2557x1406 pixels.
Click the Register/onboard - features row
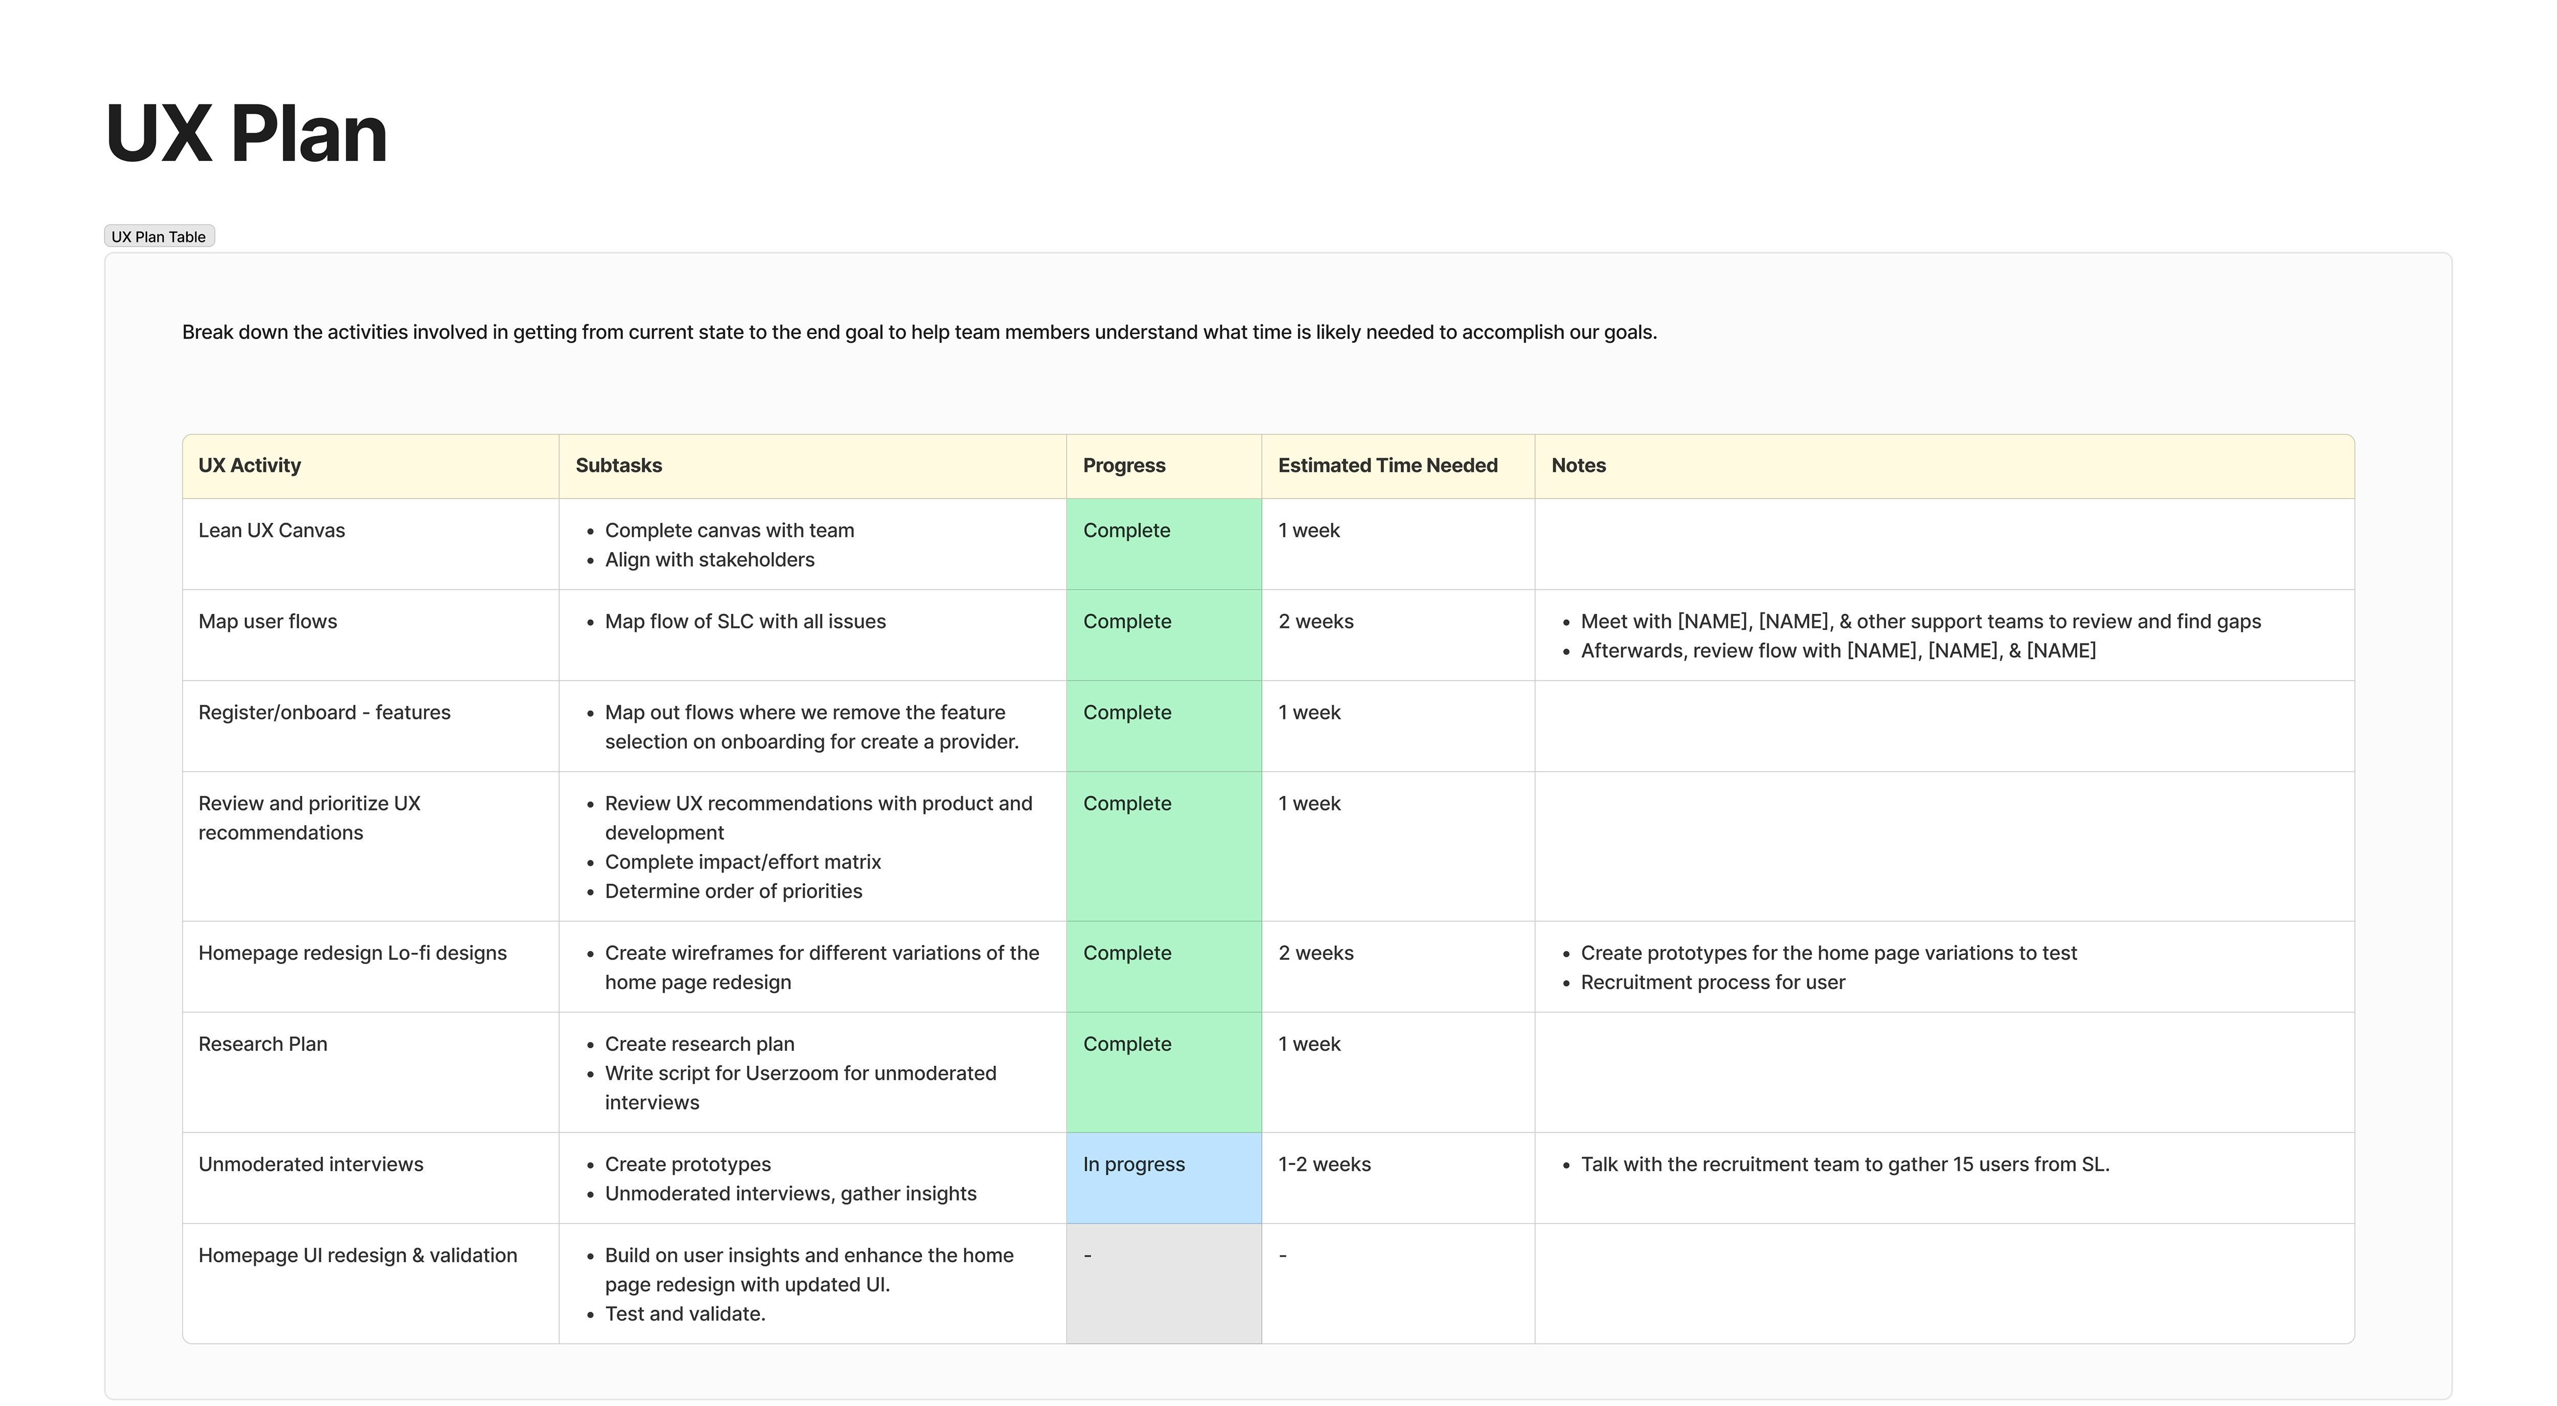tap(324, 711)
